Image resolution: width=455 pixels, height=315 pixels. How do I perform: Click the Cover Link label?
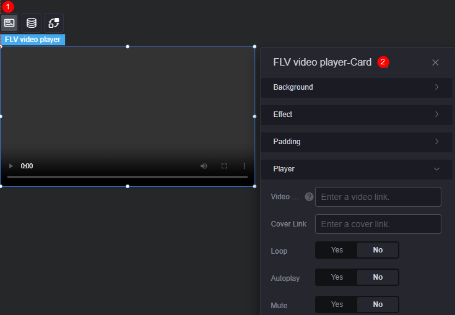tap(288, 224)
